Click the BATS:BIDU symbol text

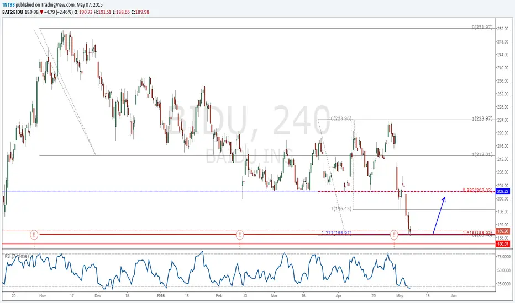click(x=13, y=12)
